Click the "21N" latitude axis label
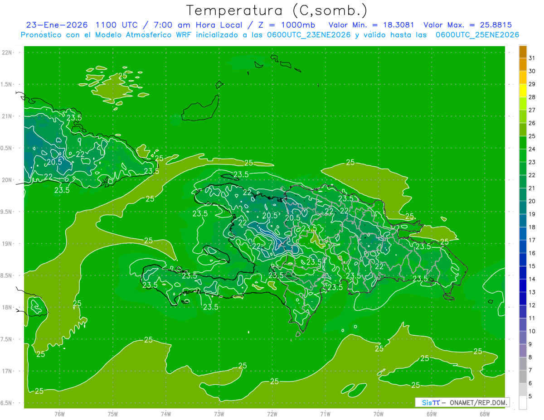The image size is (544, 420). coord(7,116)
